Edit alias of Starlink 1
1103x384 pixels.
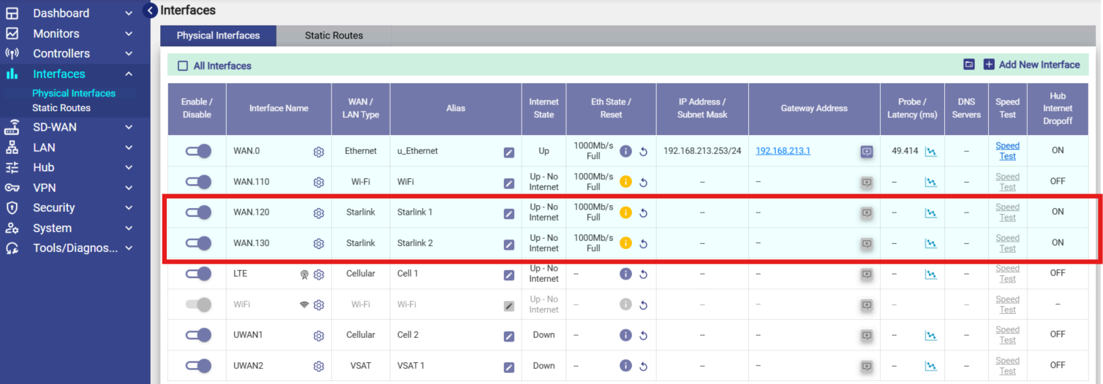pyautogui.click(x=509, y=213)
